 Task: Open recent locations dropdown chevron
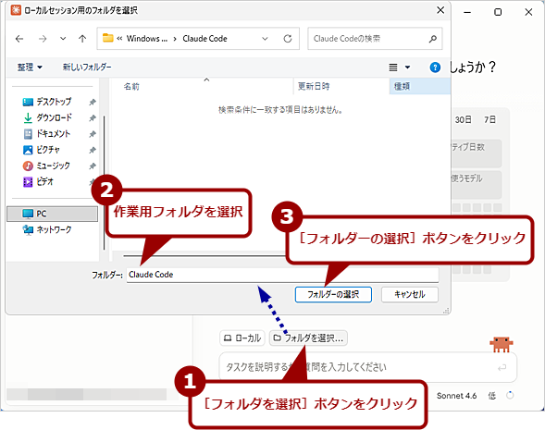pos(63,39)
